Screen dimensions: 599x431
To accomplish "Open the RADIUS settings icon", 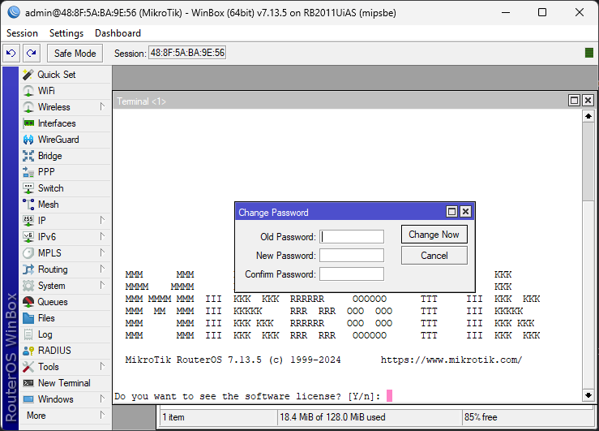I will click(28, 351).
